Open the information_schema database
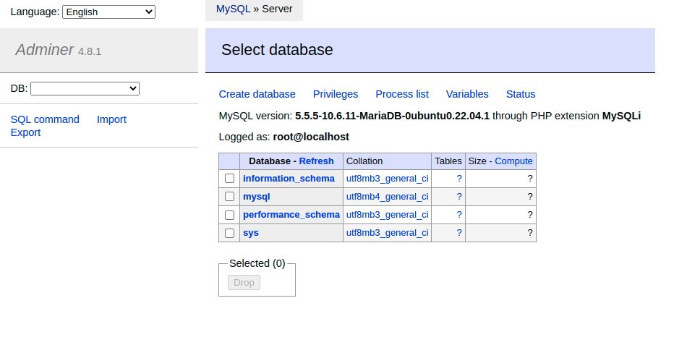Screen dimensions: 687x345 tap(289, 179)
